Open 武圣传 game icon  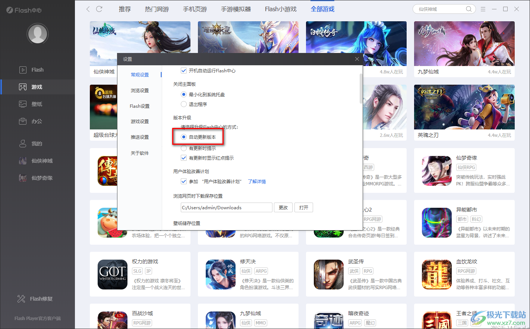point(329,275)
